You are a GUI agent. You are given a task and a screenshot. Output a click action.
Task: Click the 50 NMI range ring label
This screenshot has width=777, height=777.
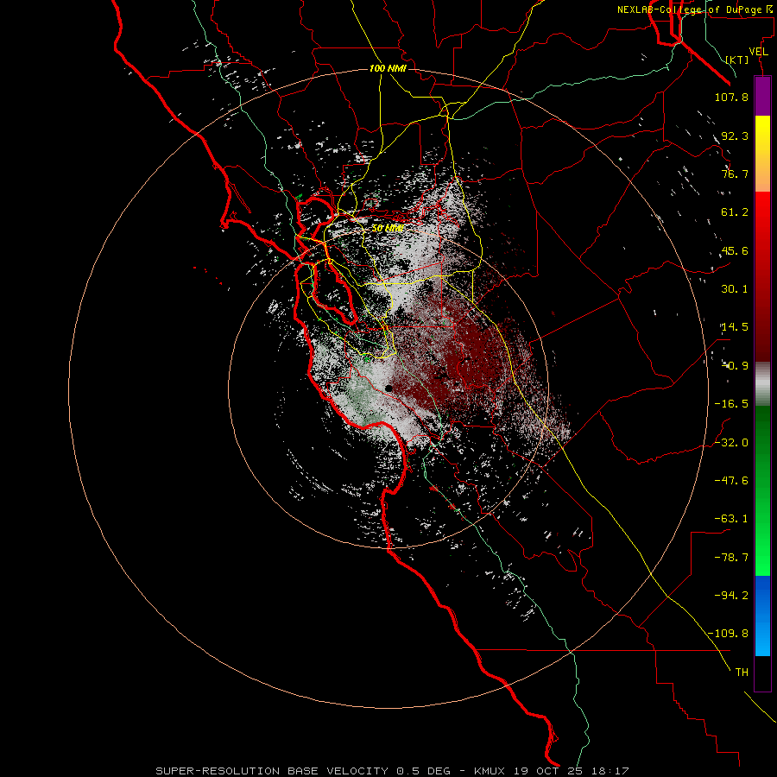pos(388,229)
